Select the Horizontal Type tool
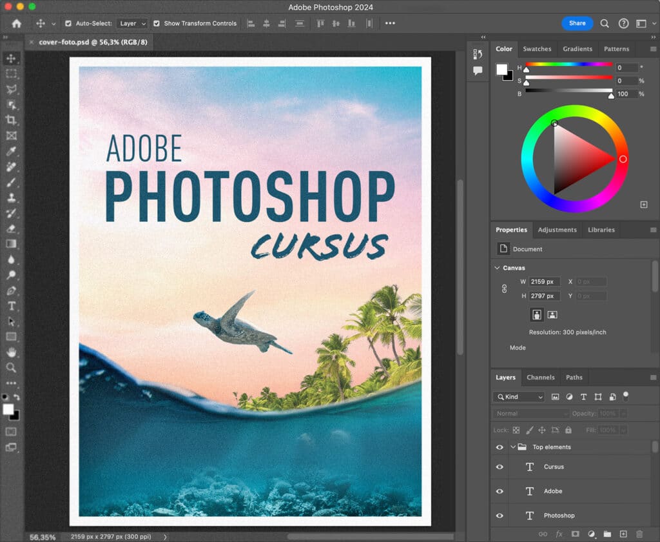This screenshot has height=542, width=660. (12, 306)
